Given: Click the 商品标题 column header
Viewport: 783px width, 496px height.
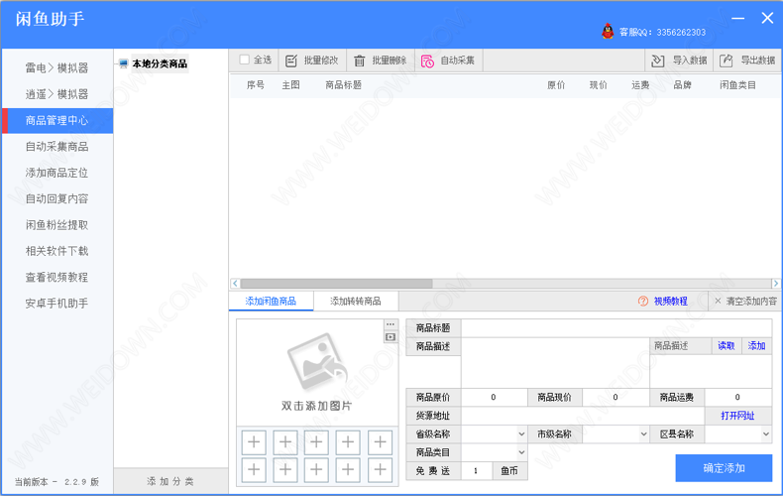Looking at the screenshot, I should coord(344,85).
